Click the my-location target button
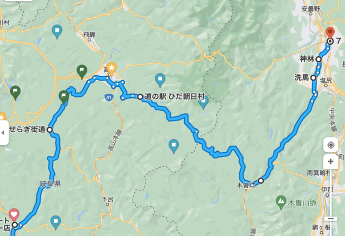Image resolution: width=345 pixels, height=236 pixels. pos(330,145)
